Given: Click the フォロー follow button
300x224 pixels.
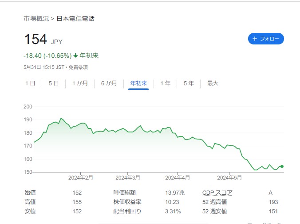Looking at the screenshot, I should pos(266,39).
